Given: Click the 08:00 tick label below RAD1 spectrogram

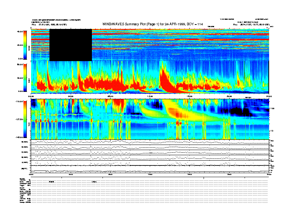Looking at the screenshot, I should [110, 96].
